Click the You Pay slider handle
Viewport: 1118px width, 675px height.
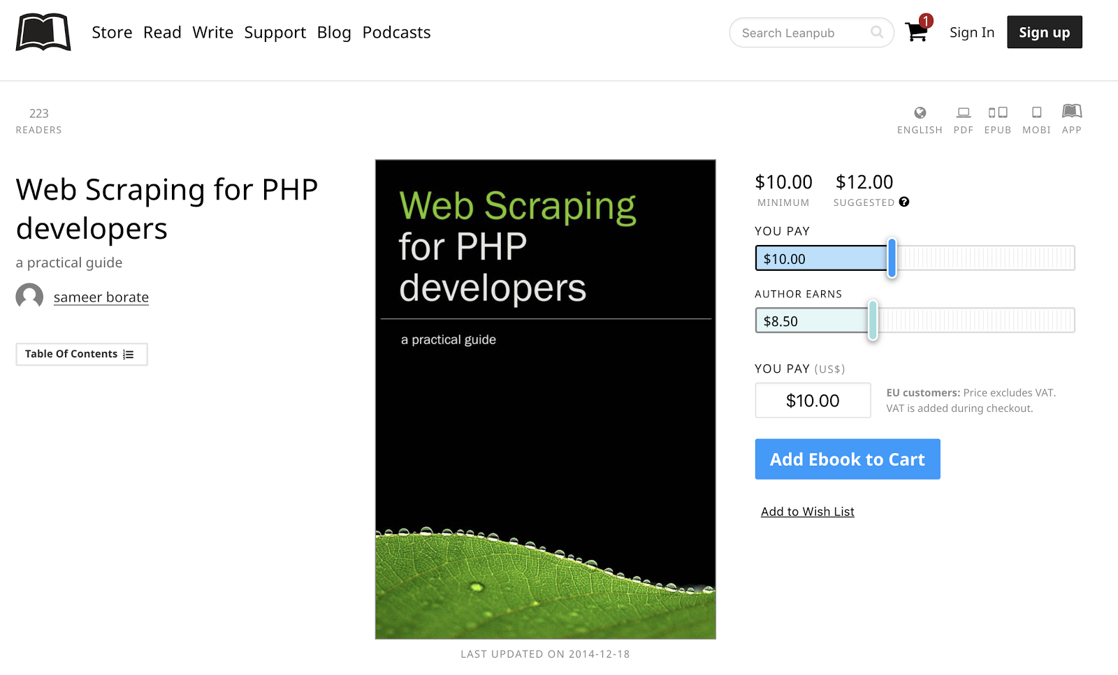coord(892,258)
